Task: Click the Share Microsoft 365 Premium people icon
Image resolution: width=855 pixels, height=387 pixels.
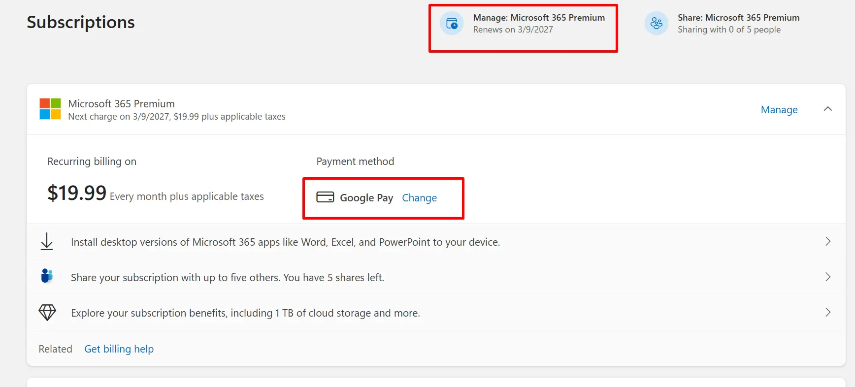Action: (x=657, y=23)
